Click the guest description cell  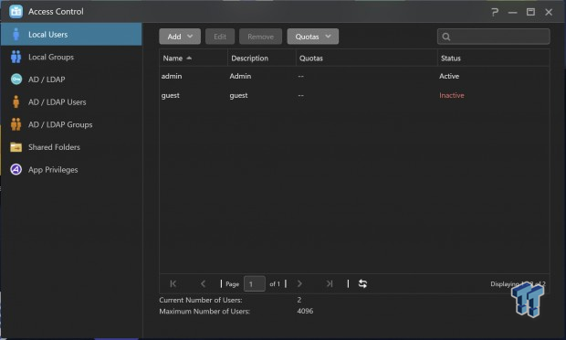238,95
